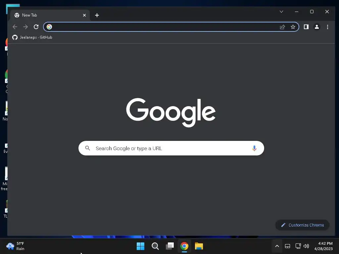Click the Customize Chrome button
Screen dimensions: 339x254
coord(302,225)
